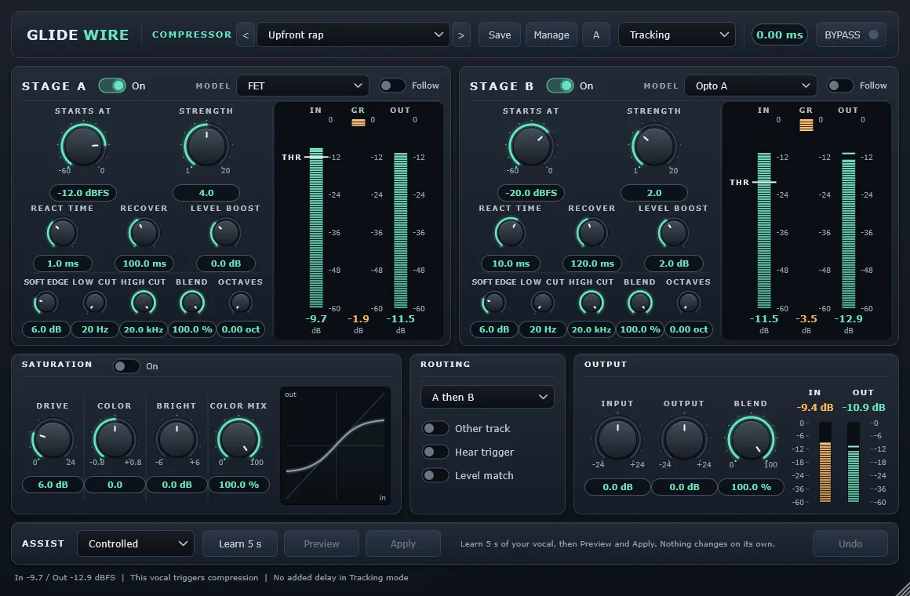Enable the Saturation On switch
This screenshot has height=596, width=910.
tap(126, 366)
